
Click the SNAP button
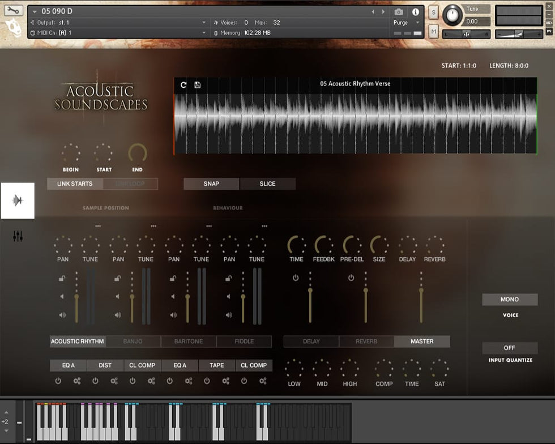pos(211,184)
